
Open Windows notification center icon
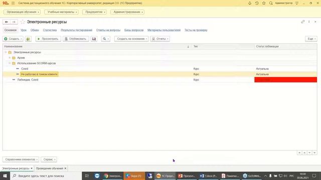click(314, 175)
